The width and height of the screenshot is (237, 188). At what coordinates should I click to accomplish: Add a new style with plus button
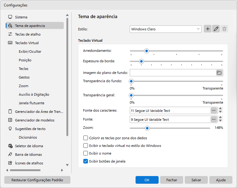pos(208,29)
